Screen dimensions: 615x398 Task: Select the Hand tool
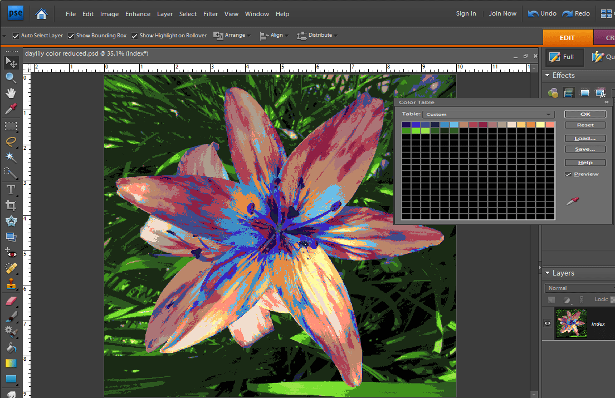[x=11, y=93]
